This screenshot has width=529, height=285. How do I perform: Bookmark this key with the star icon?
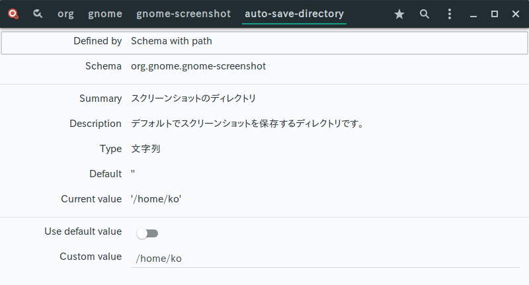[x=399, y=14]
